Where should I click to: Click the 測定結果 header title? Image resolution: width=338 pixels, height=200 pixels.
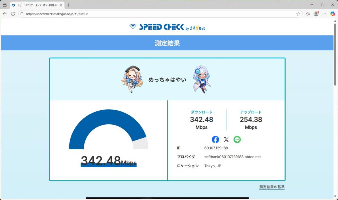pos(167,43)
